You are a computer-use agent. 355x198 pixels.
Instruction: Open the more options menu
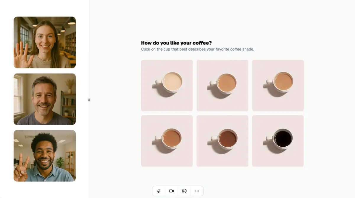click(197, 191)
